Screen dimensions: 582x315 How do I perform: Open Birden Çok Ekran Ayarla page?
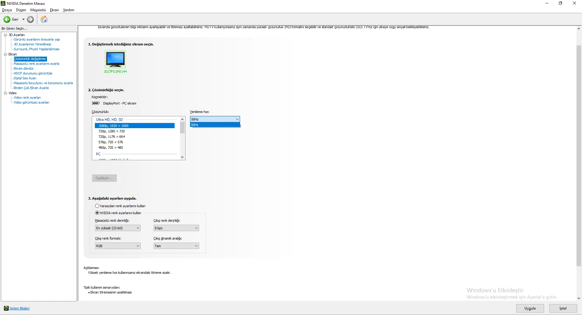click(x=31, y=88)
